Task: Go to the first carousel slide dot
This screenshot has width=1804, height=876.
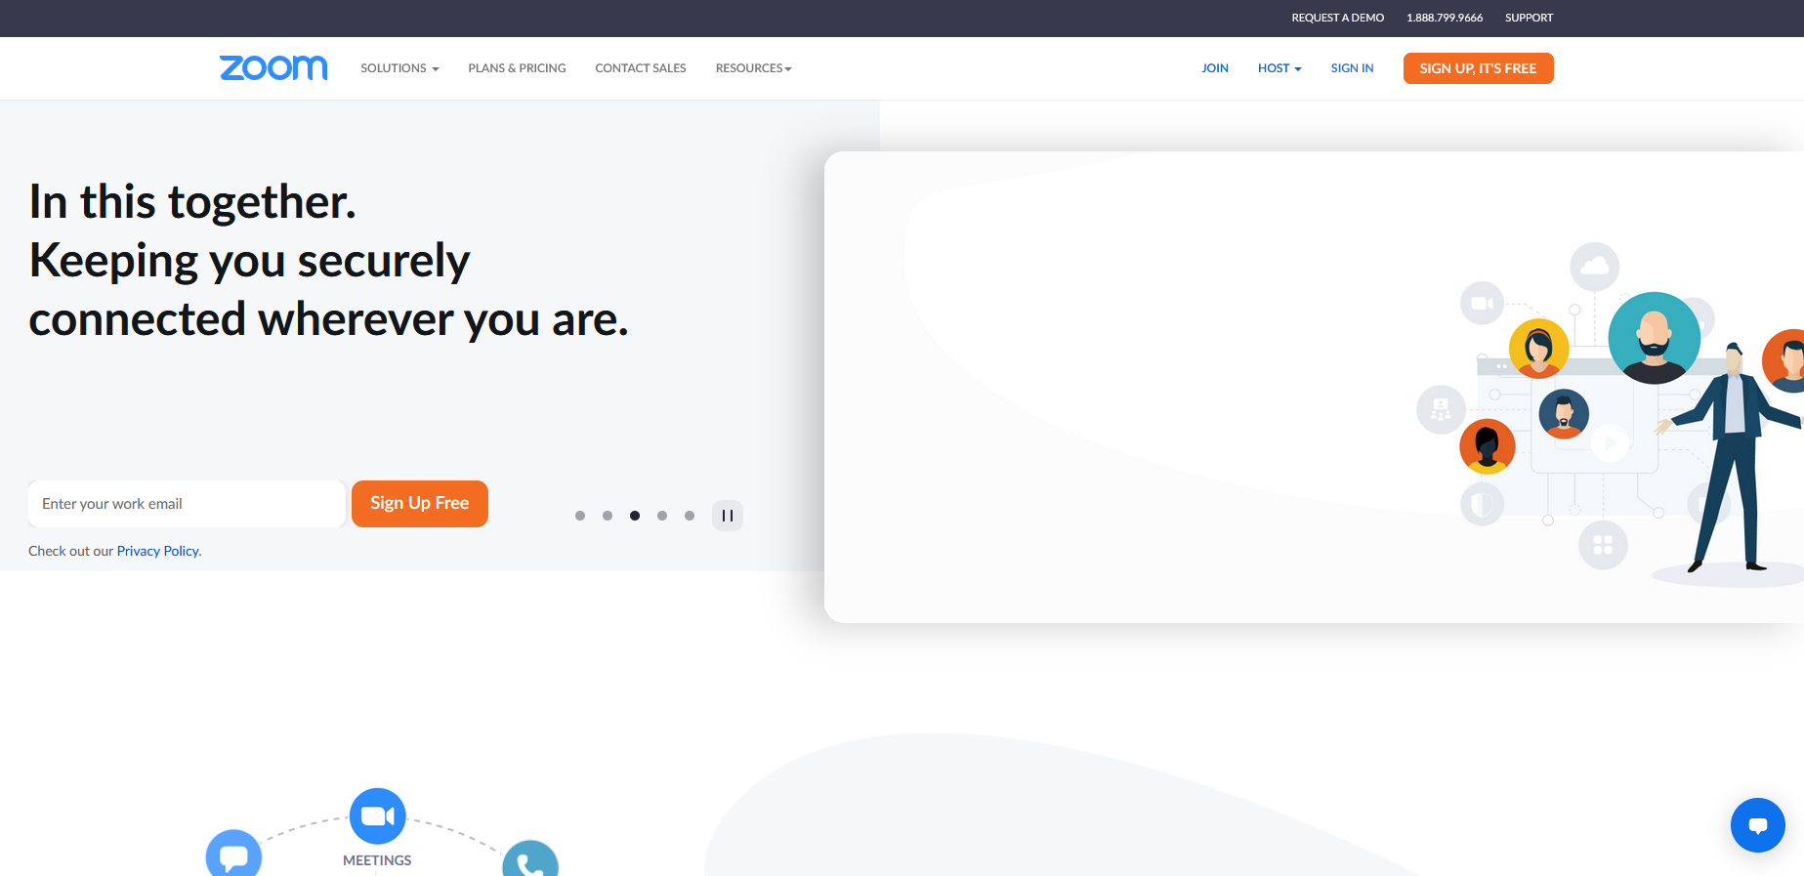Action: tap(580, 516)
